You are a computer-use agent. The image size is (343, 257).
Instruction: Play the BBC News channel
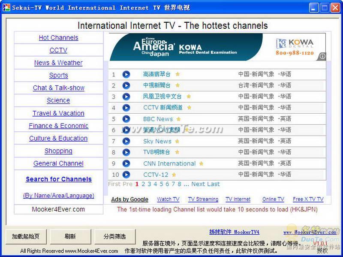click(x=126, y=119)
